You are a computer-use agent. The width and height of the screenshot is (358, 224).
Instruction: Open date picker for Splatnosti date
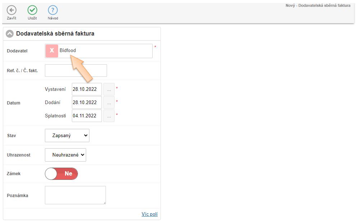coord(109,116)
